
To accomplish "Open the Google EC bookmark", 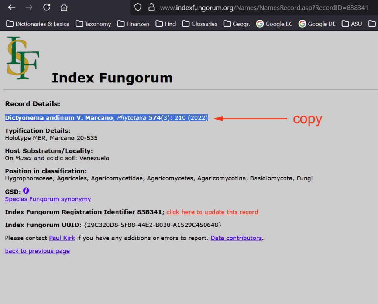I will [274, 24].
